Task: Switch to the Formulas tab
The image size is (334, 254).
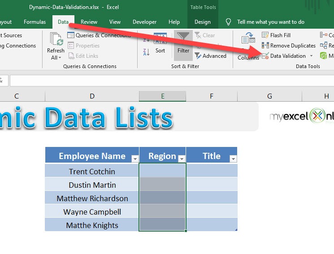Action: click(35, 22)
